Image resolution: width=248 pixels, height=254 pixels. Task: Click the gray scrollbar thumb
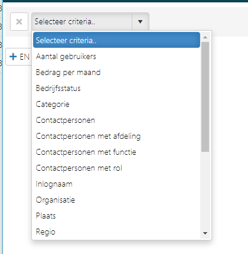pyautogui.click(x=205, y=97)
